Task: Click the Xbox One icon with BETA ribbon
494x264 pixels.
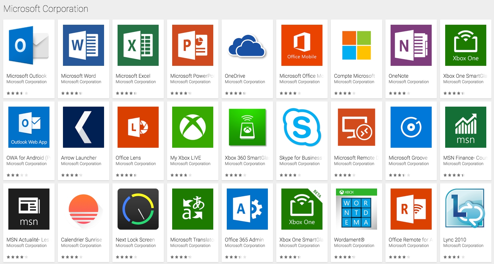Action: coord(302,209)
